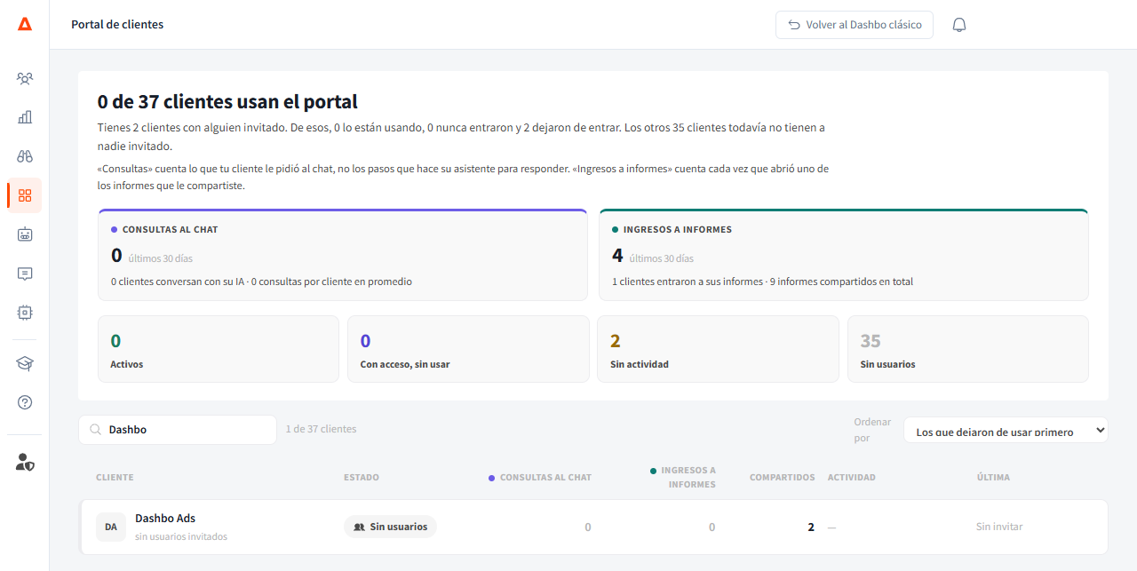Click the DA avatar of Dashbo Ads
The height and width of the screenshot is (571, 1137).
click(111, 527)
